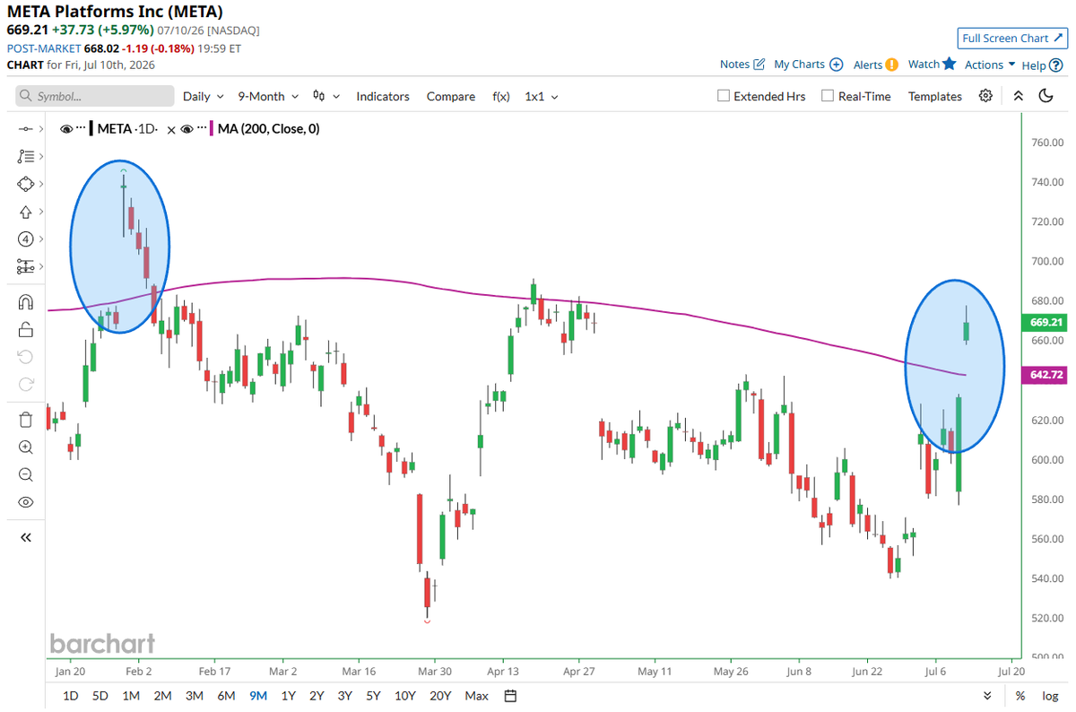Collapse the chart header with up chevrons
The width and height of the screenshot is (1076, 712).
[1018, 96]
